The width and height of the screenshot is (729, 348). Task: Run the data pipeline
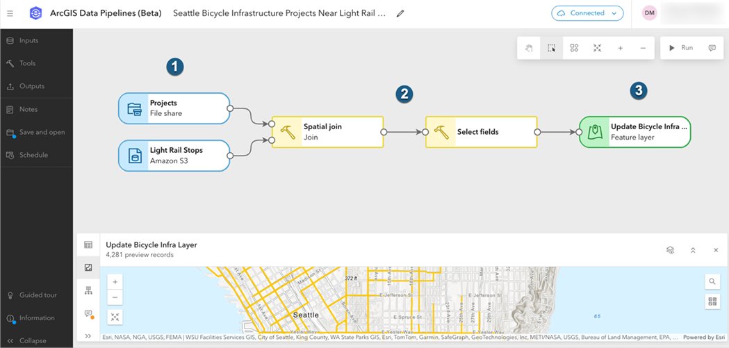[680, 48]
